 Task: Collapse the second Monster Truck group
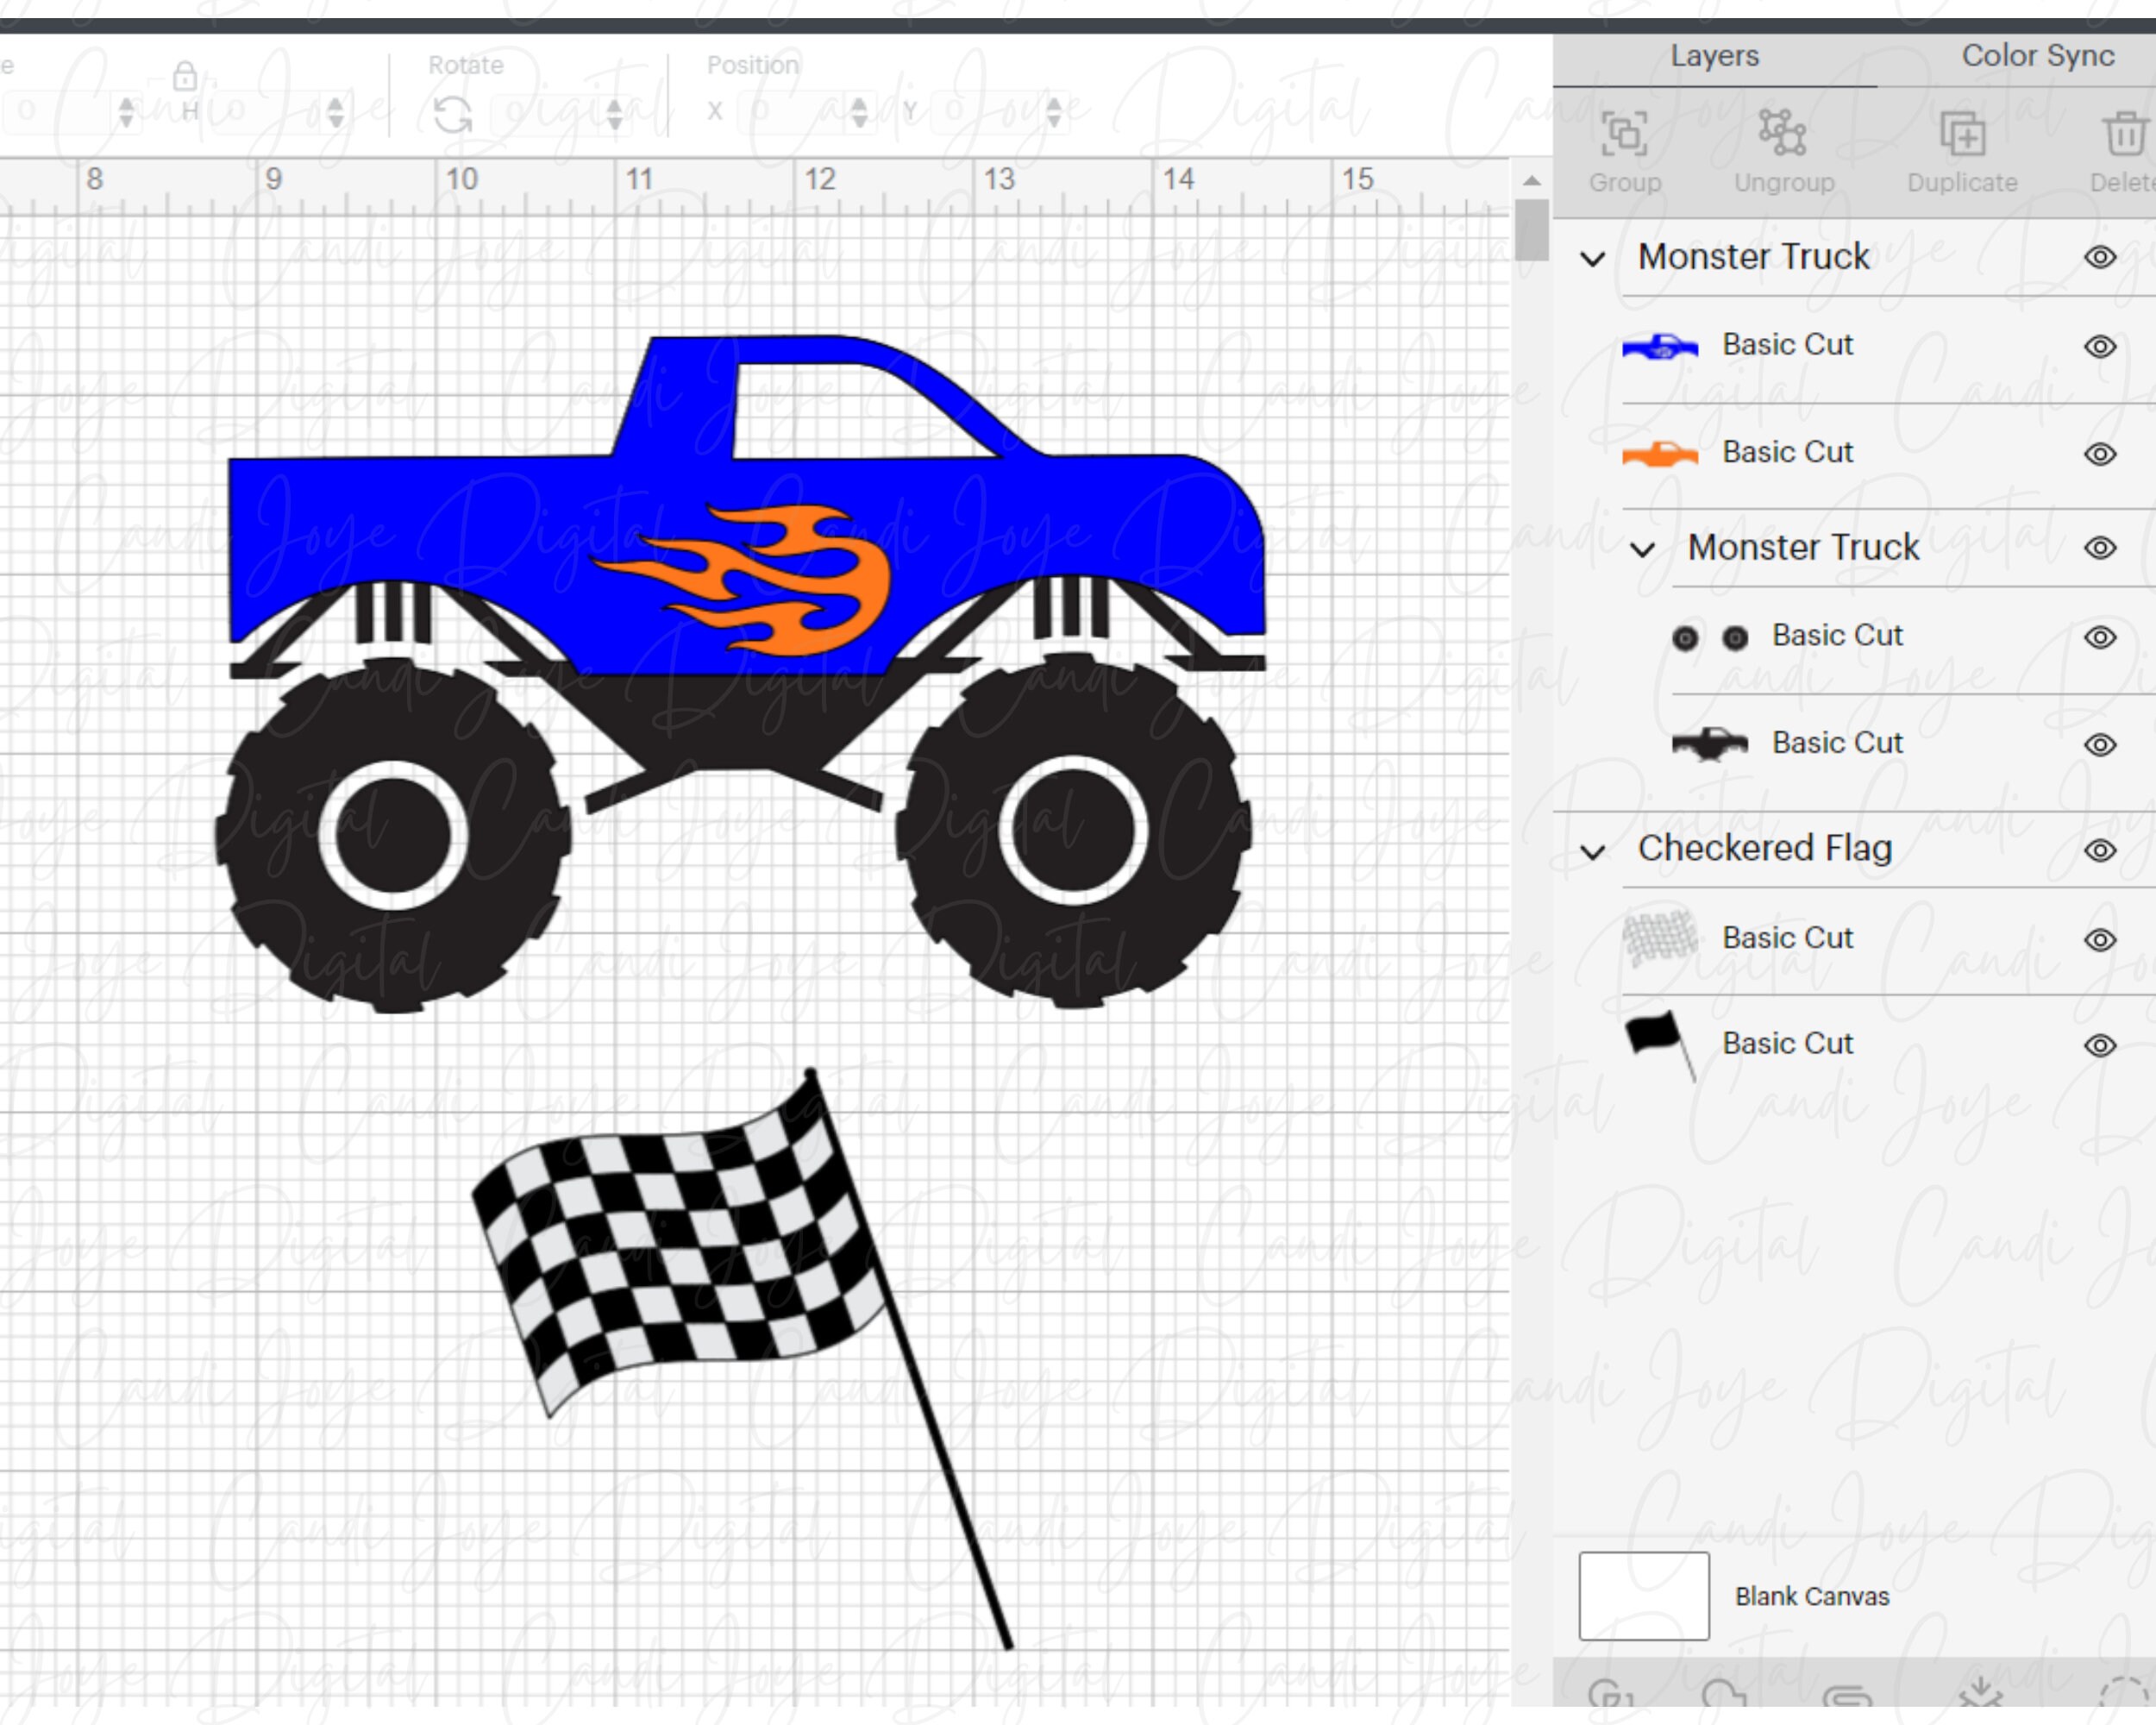click(1645, 548)
